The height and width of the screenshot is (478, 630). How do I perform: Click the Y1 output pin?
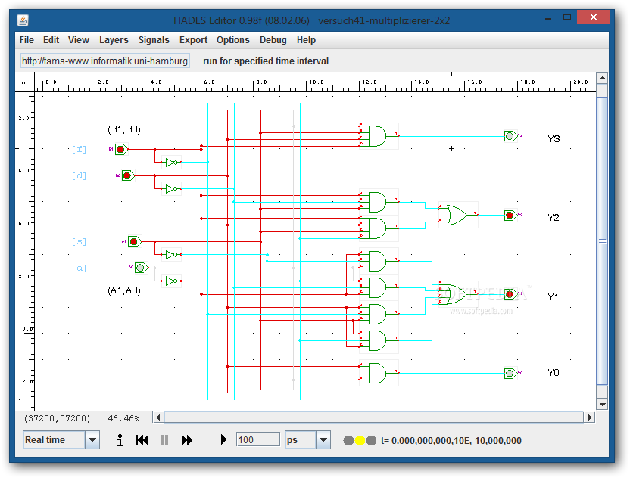coord(510,294)
